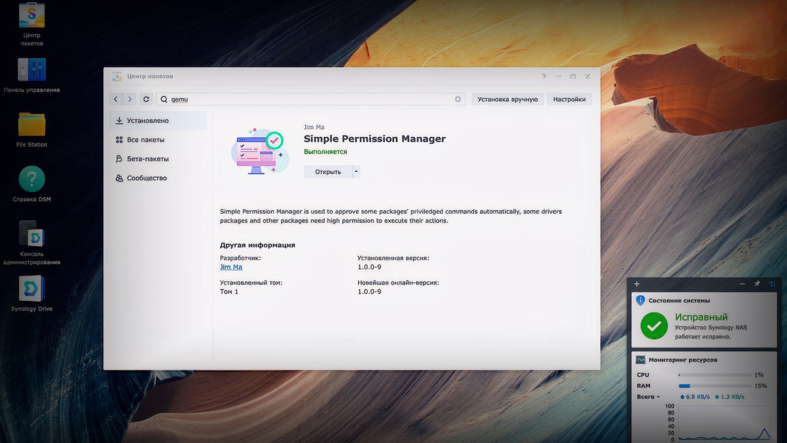Refresh the package list
Viewport: 787px width, 443px height.
click(146, 99)
